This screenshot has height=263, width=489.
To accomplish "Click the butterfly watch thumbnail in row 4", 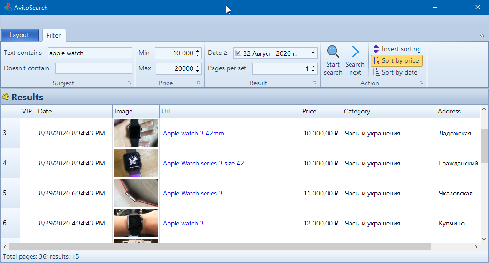I will pos(136,163).
